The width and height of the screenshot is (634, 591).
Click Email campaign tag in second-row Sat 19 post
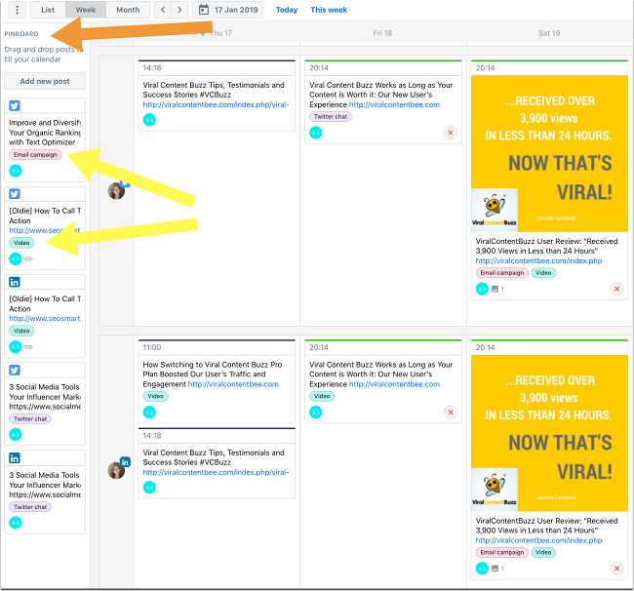502,552
